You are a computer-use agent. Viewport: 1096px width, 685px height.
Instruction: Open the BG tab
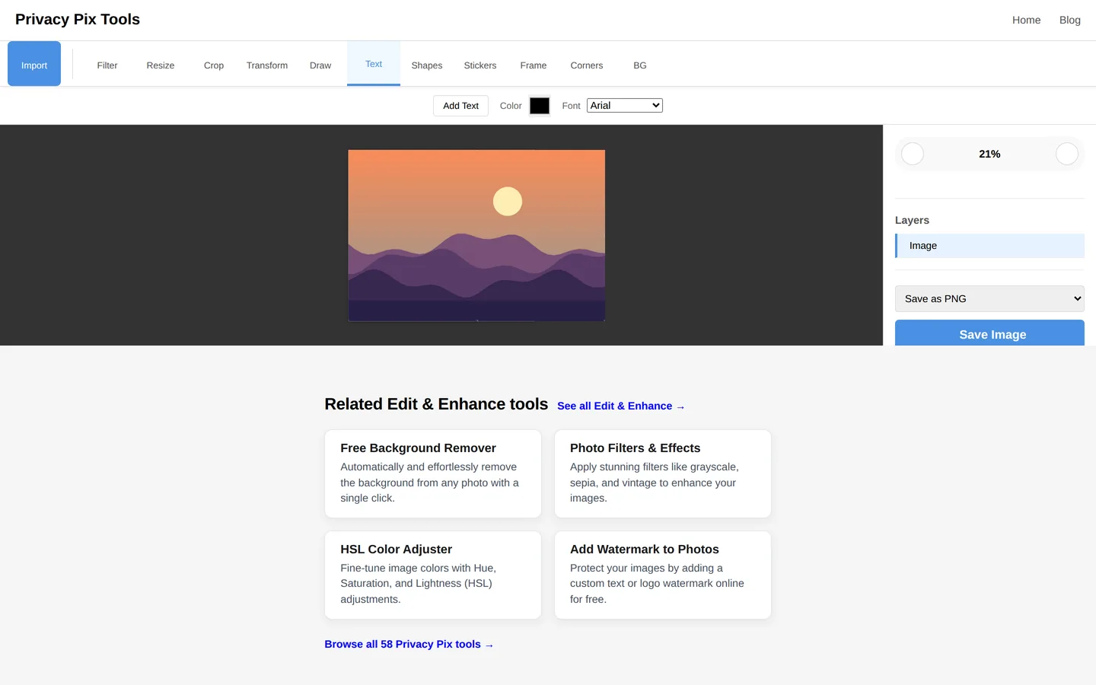[x=640, y=65]
